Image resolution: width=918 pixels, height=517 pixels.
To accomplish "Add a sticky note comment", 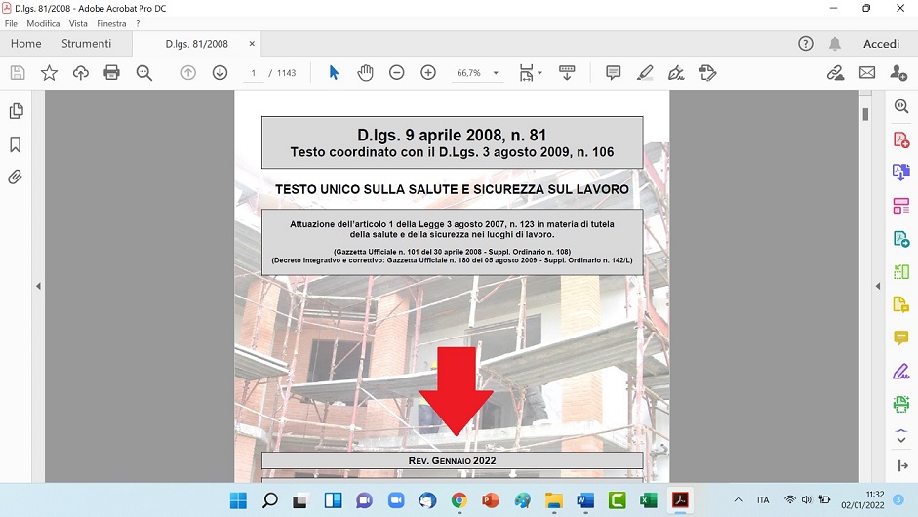I will point(613,73).
